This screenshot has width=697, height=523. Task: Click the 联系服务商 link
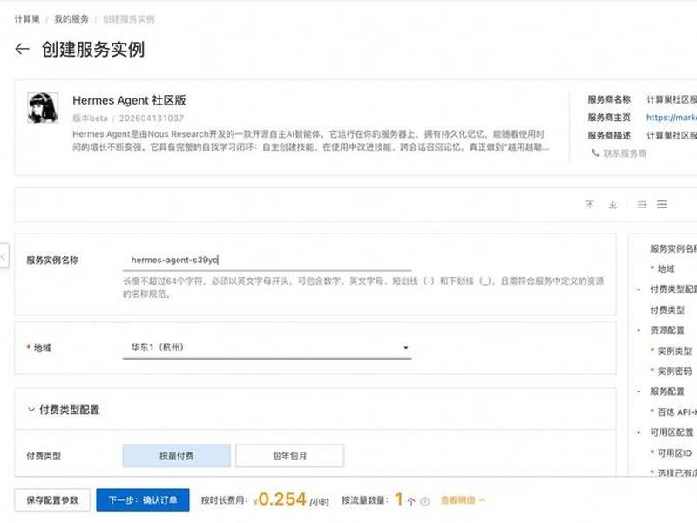point(625,153)
